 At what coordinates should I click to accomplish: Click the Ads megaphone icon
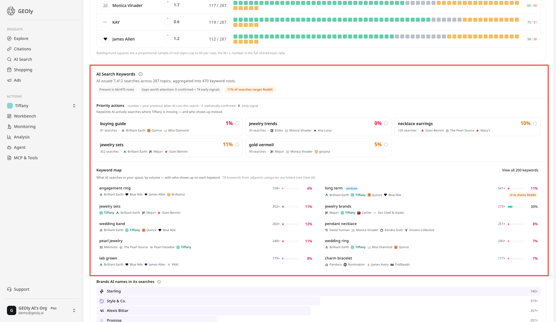(9, 80)
